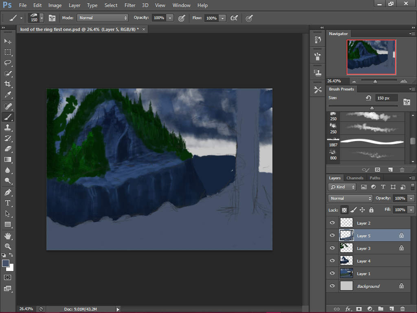This screenshot has width=417, height=313.
Task: Delete the selected layer
Action: 402,309
